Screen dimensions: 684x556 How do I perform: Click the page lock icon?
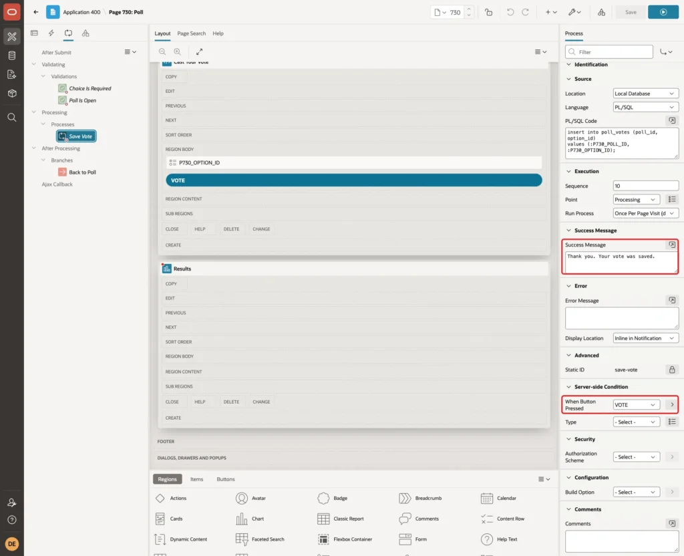point(488,12)
